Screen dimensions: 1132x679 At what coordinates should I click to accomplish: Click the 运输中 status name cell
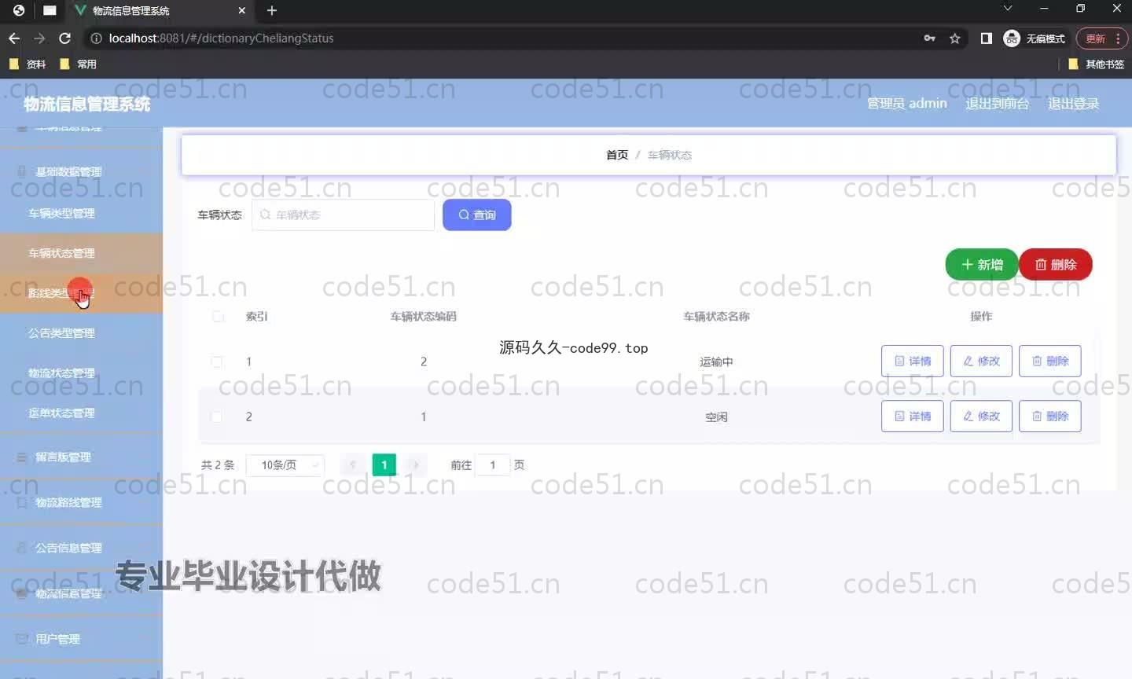tap(716, 362)
